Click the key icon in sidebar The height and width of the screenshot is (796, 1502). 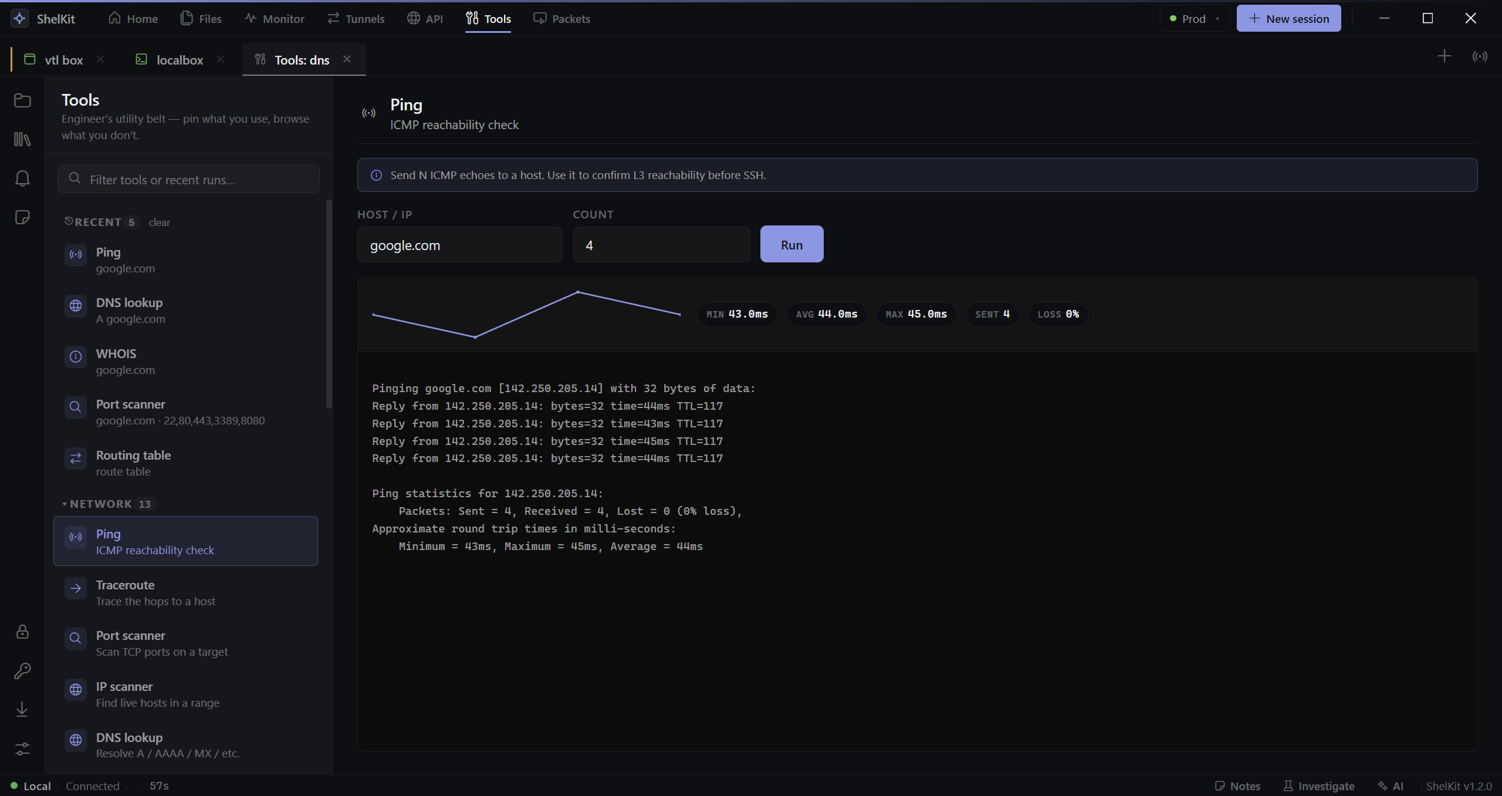22,670
